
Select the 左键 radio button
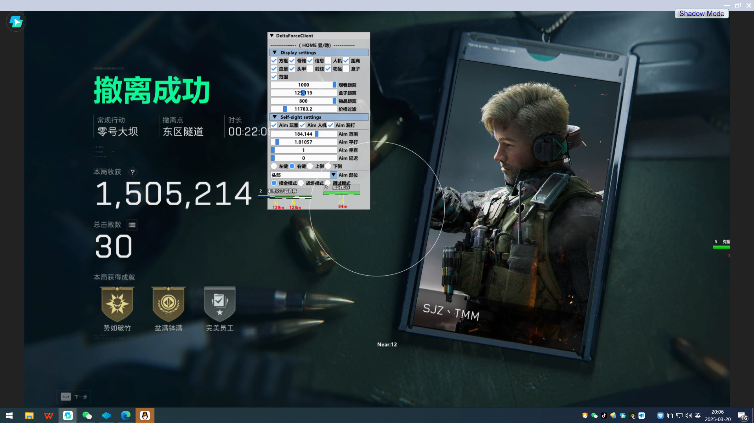(x=274, y=166)
